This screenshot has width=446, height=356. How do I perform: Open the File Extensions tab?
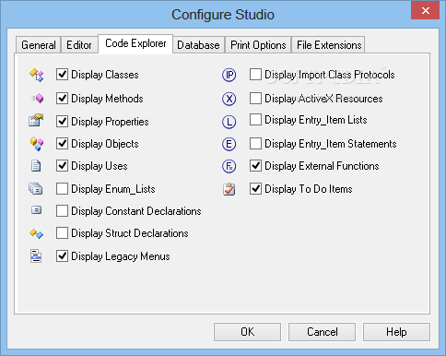(x=329, y=45)
